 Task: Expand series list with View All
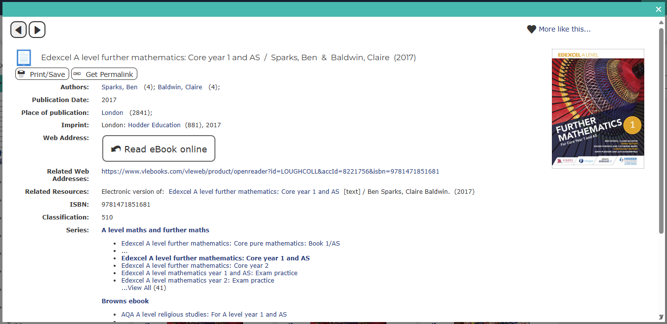139,288
